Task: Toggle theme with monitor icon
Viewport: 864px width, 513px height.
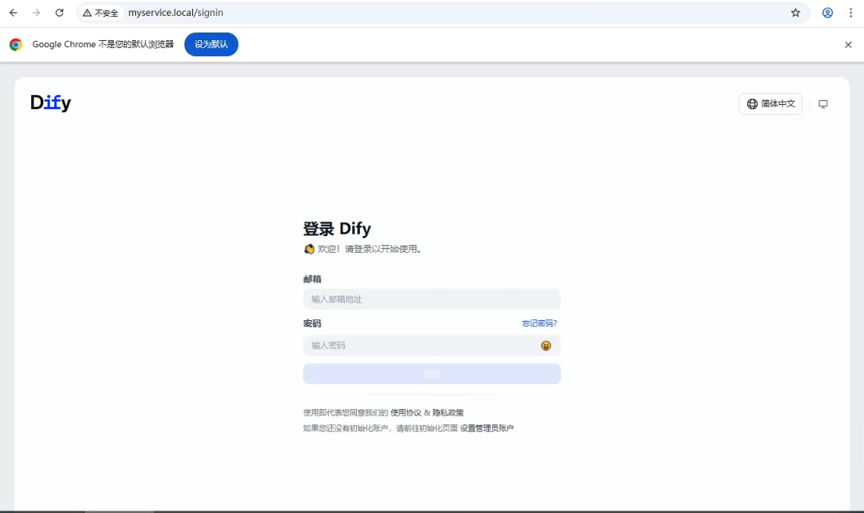Action: click(822, 103)
